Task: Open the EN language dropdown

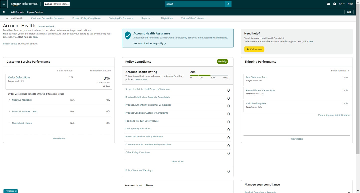Action: (342, 4)
